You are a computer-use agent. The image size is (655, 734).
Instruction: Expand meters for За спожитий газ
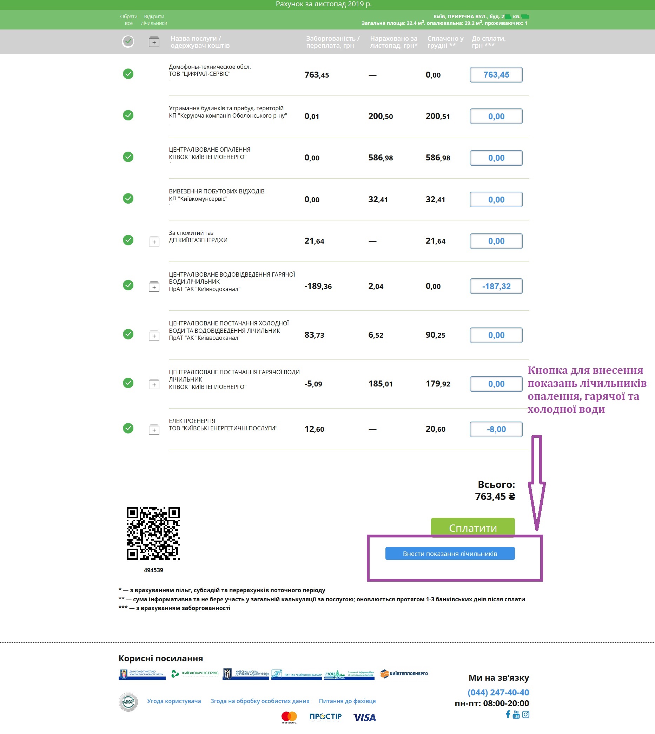(154, 241)
